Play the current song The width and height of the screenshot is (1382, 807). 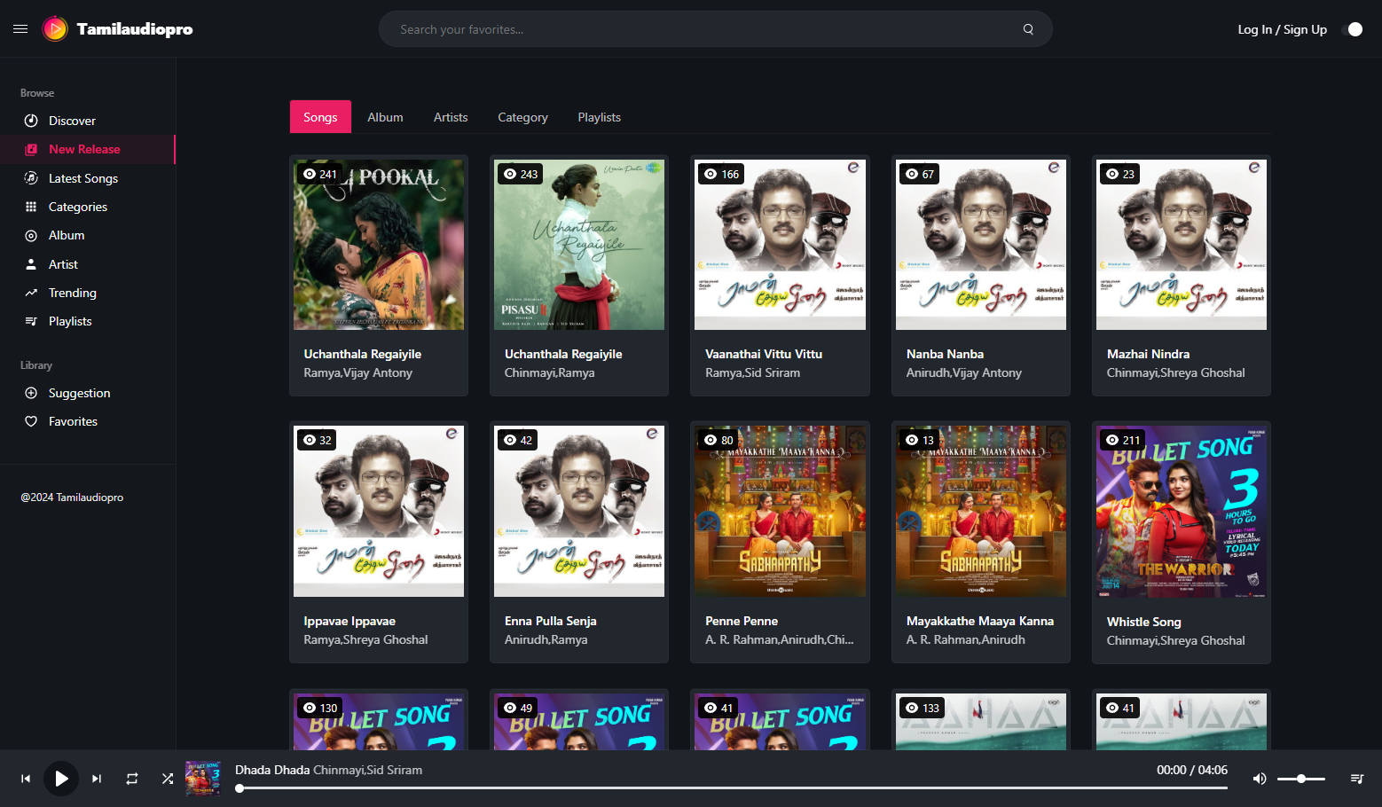61,779
